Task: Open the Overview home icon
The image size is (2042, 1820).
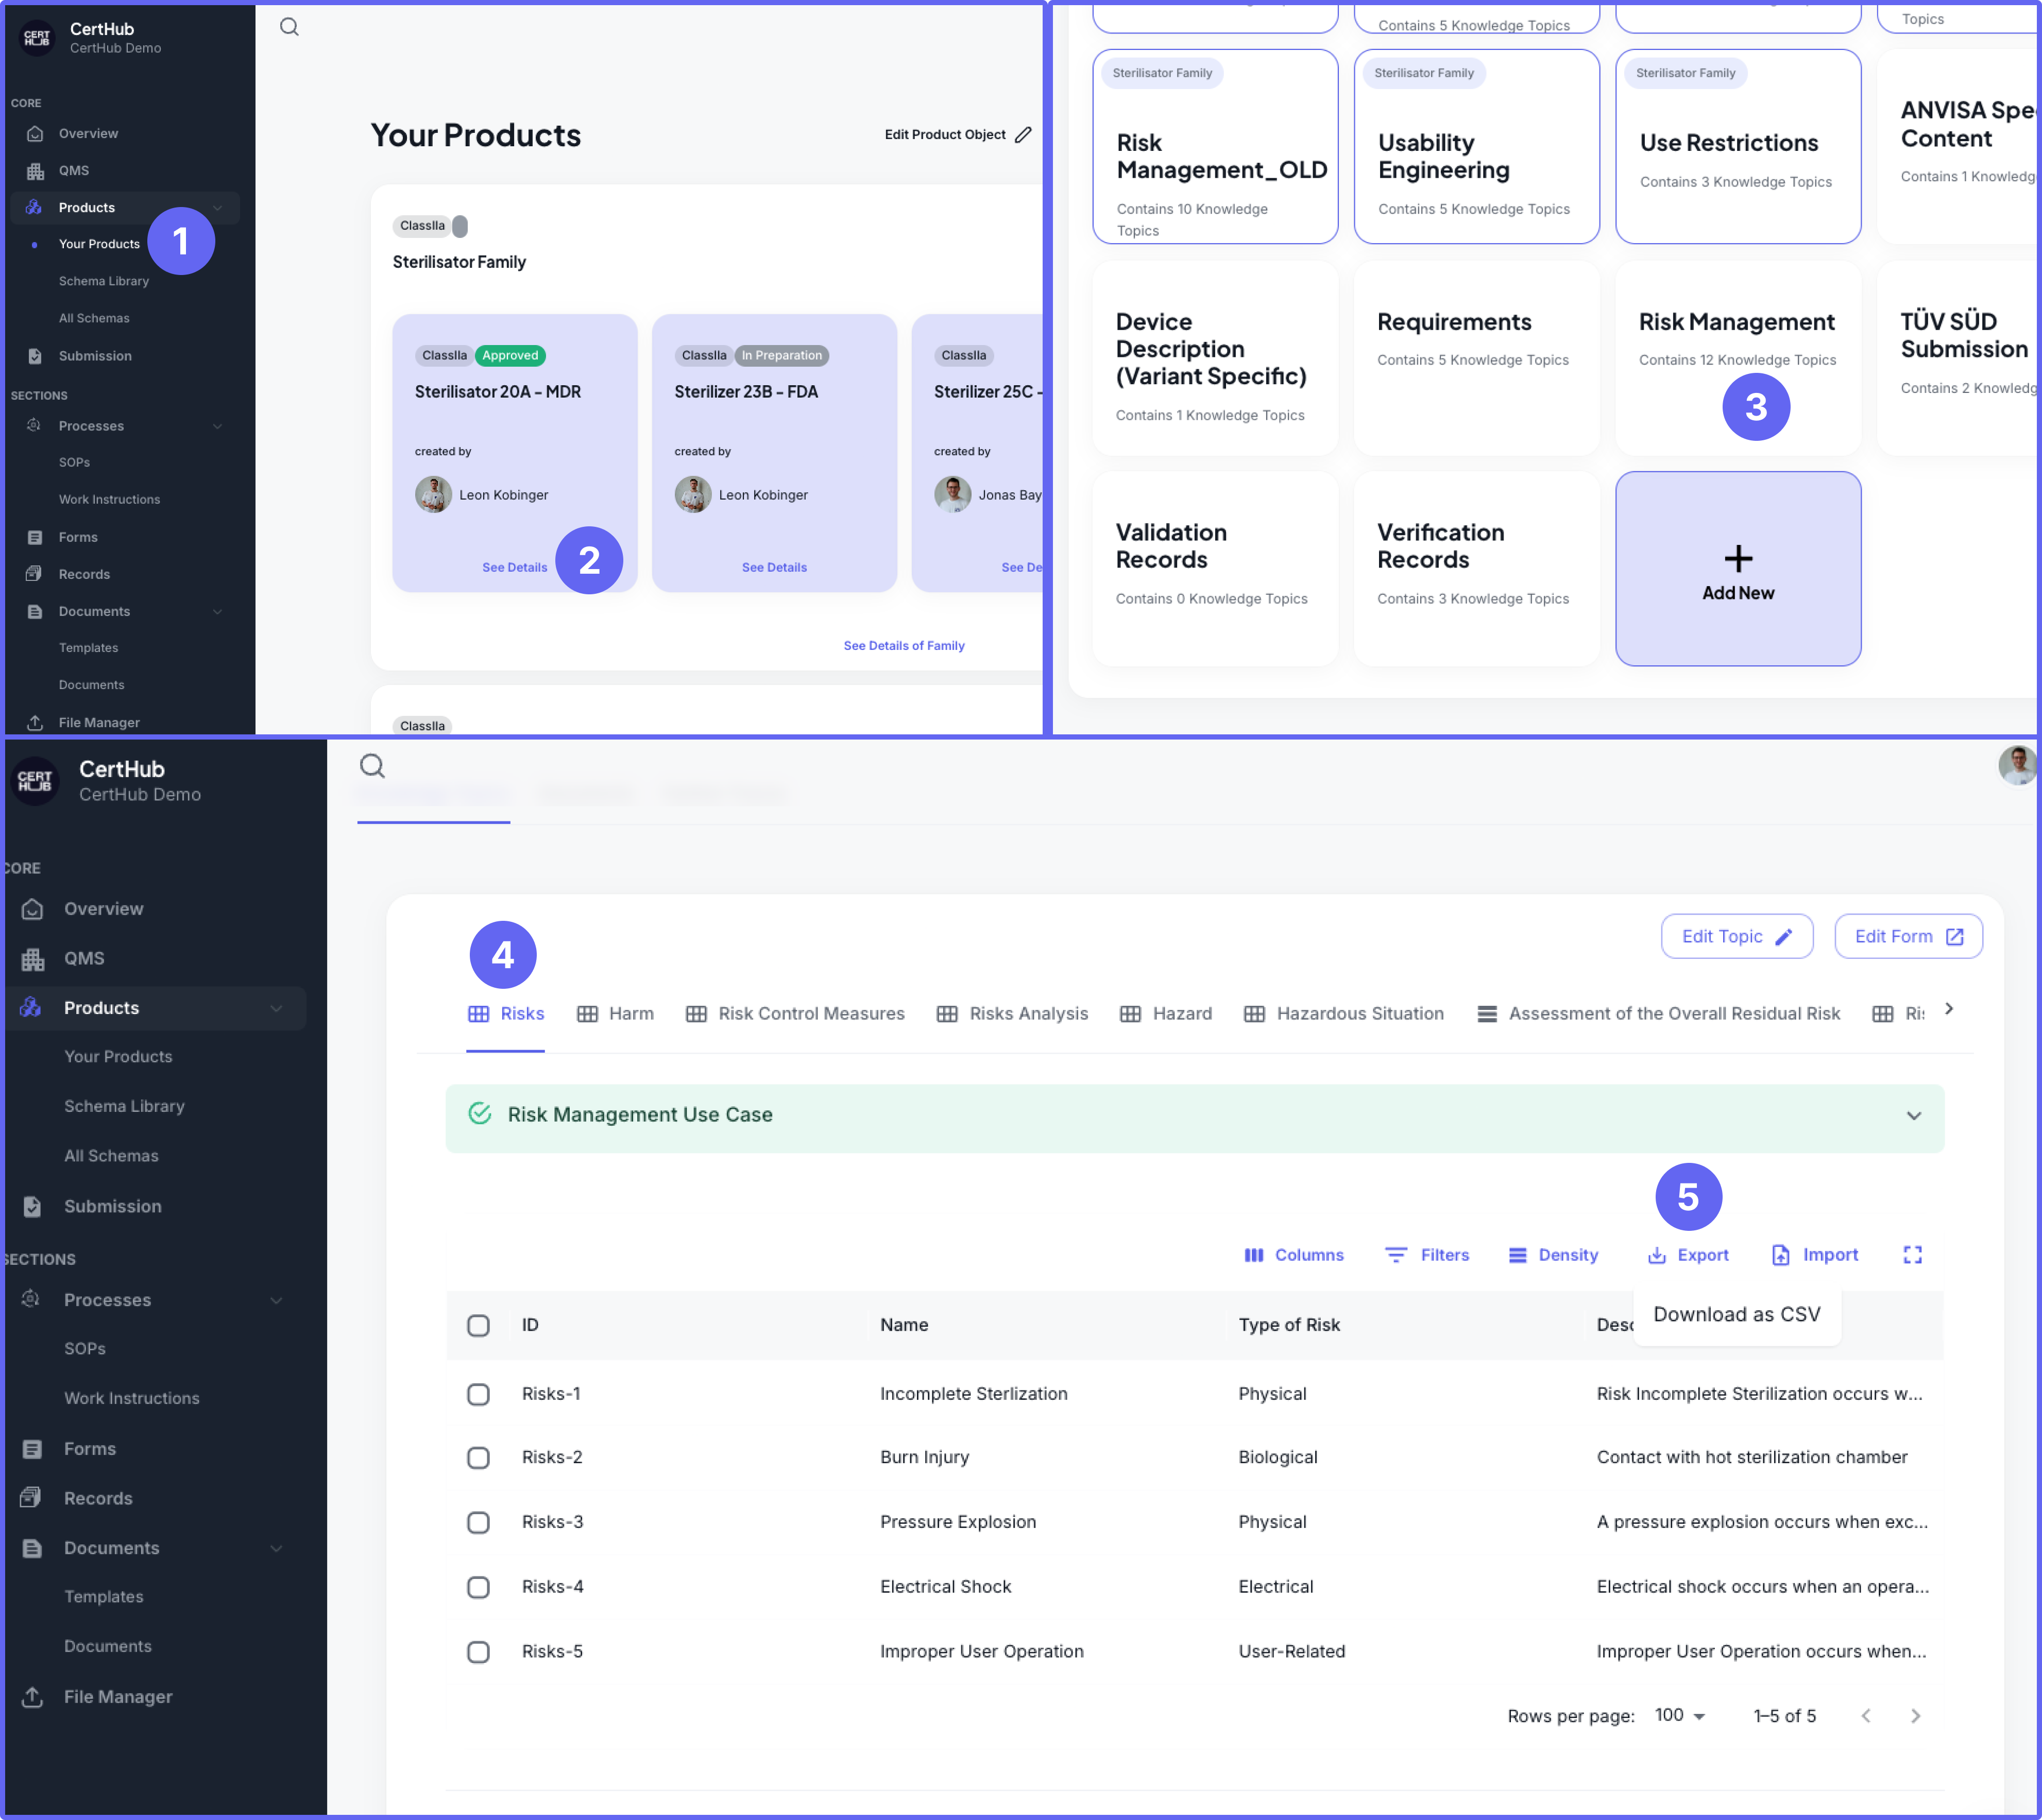Action: point(33,909)
